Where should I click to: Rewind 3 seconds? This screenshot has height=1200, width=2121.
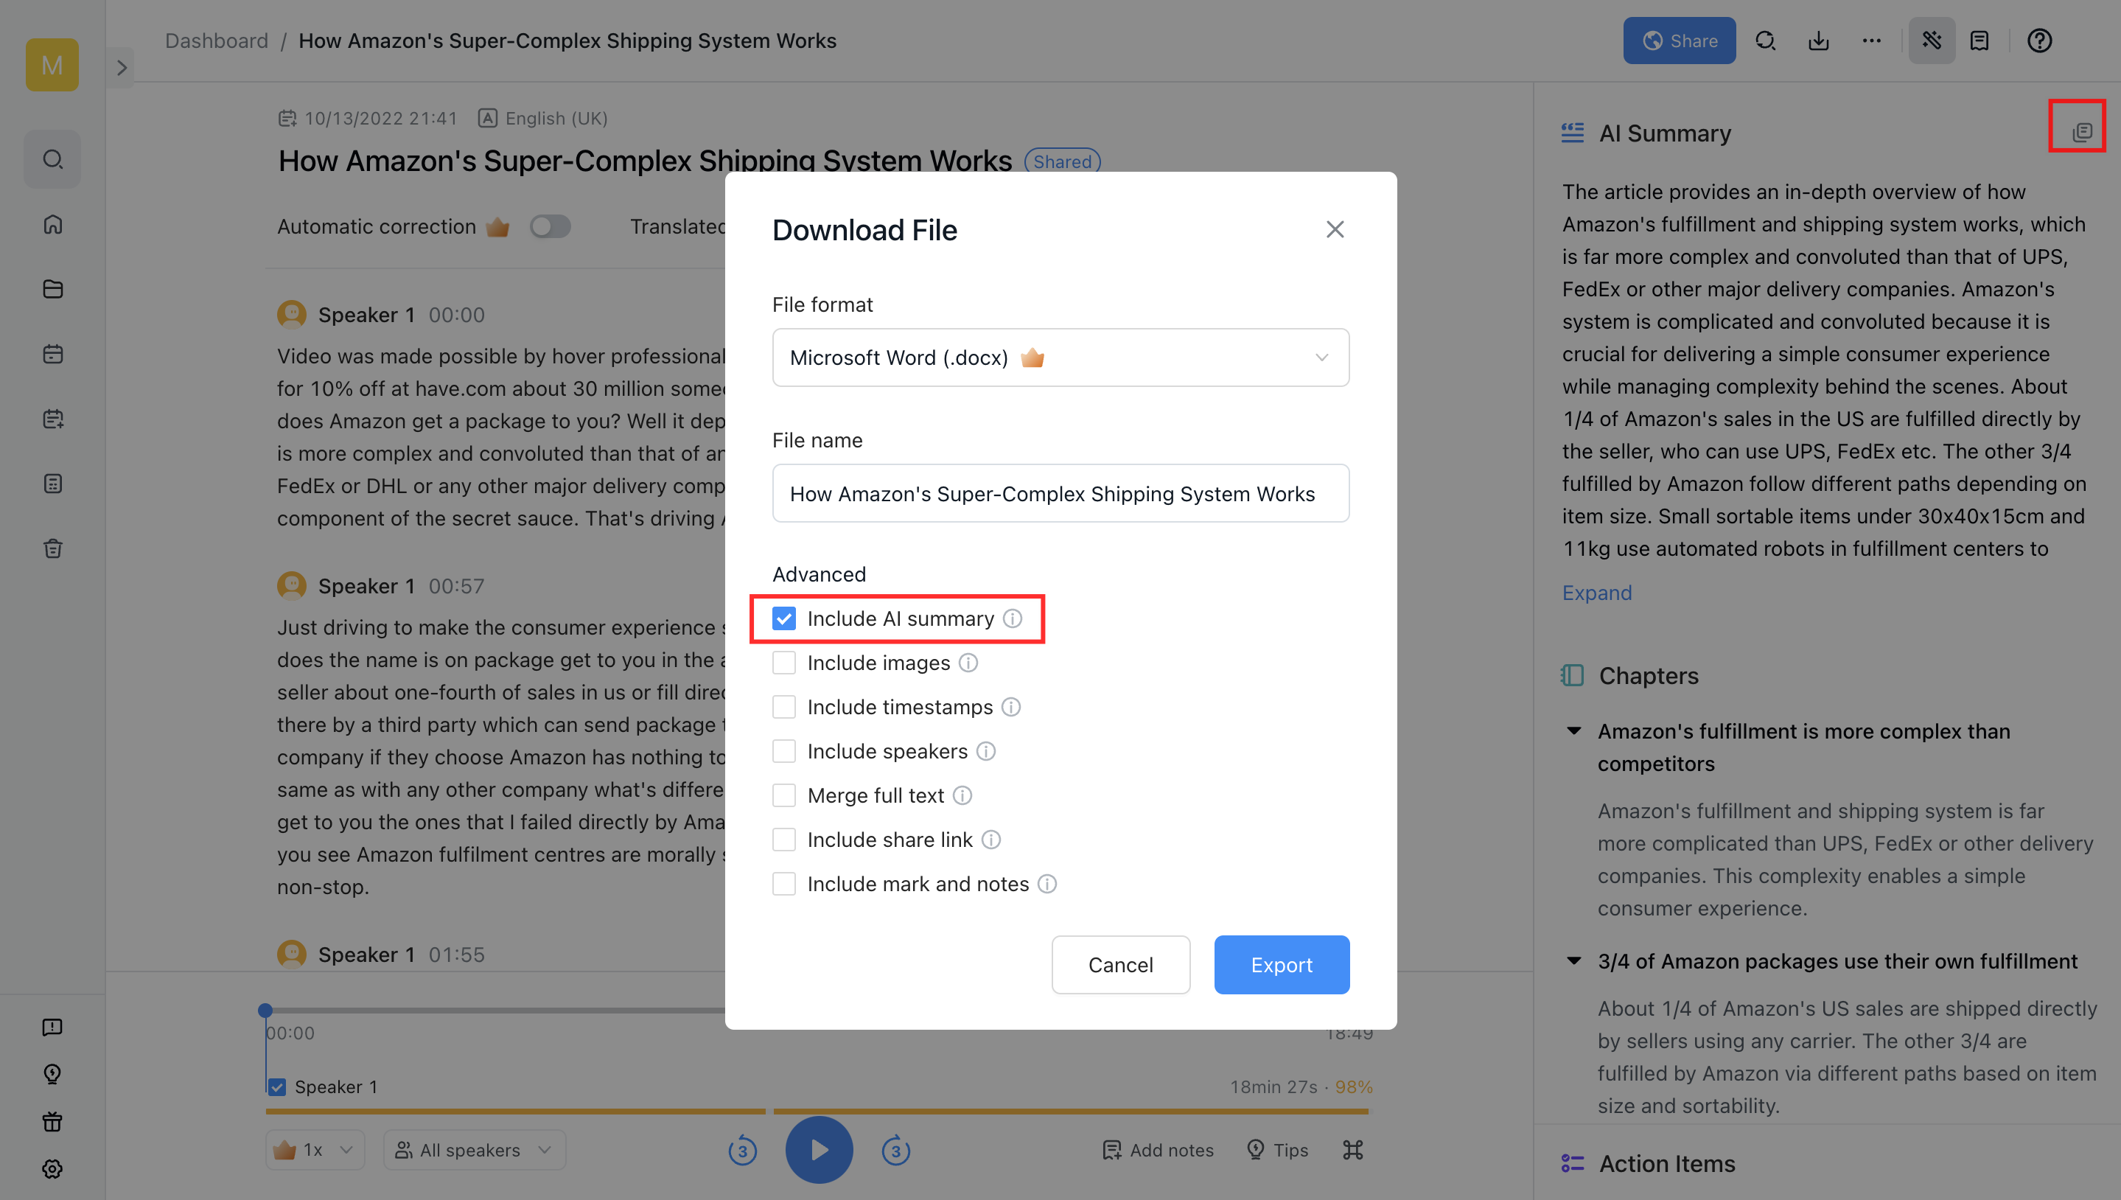742,1151
